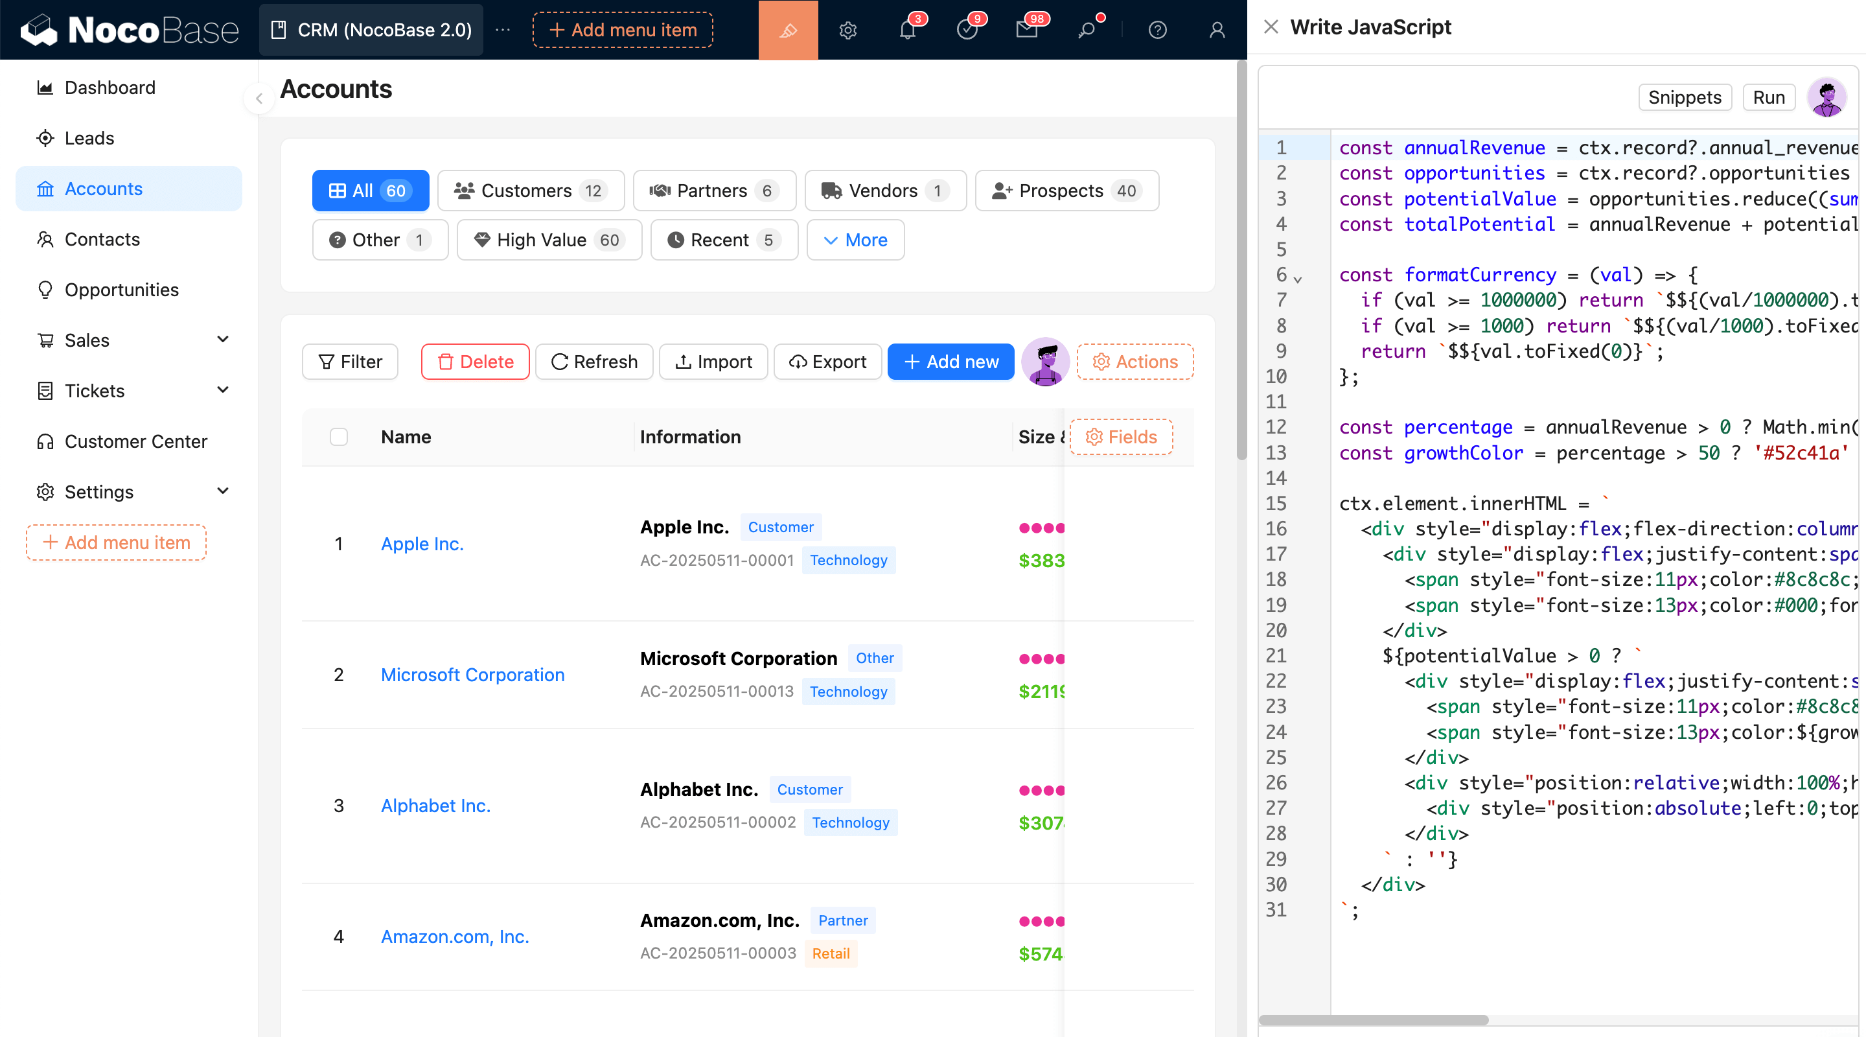1866x1037 pixels.
Task: Check the select-all checkbox in table header
Action: coord(338,436)
